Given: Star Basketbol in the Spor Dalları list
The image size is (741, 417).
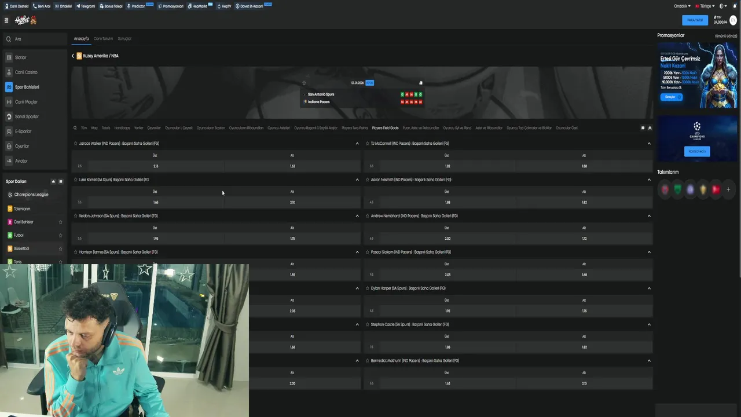Looking at the screenshot, I should tap(60, 248).
